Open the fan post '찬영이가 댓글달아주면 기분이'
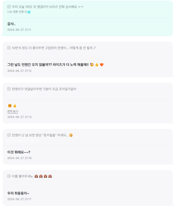Screen dimensions: 176x206 point(44,89)
